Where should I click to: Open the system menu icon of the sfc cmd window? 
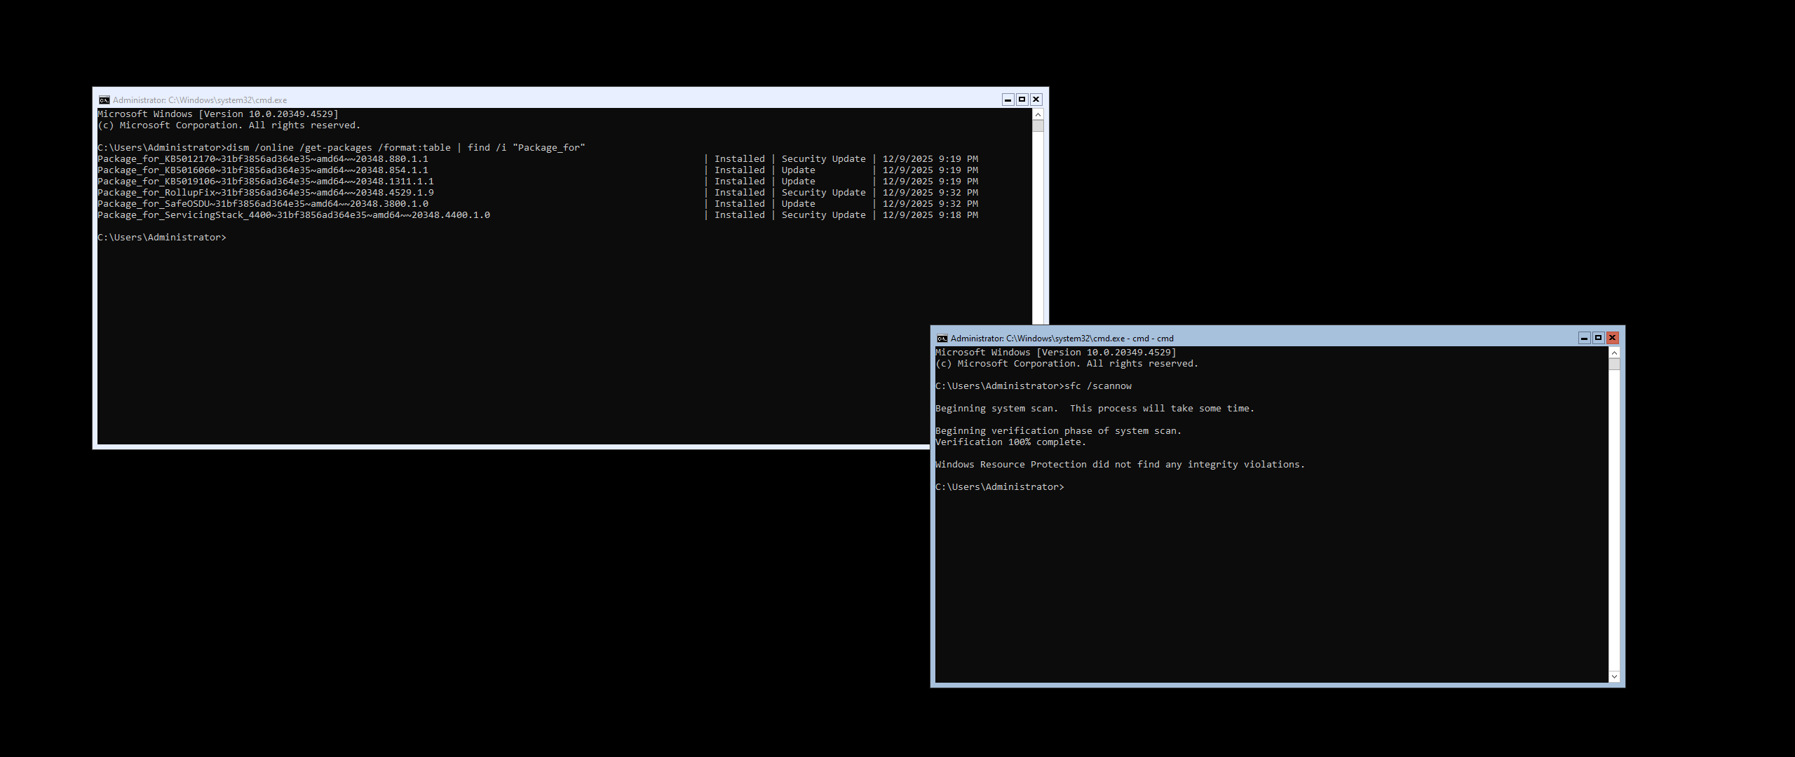(x=942, y=338)
